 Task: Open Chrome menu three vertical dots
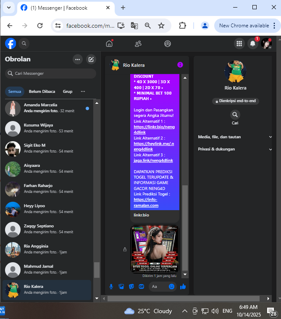[x=274, y=26]
